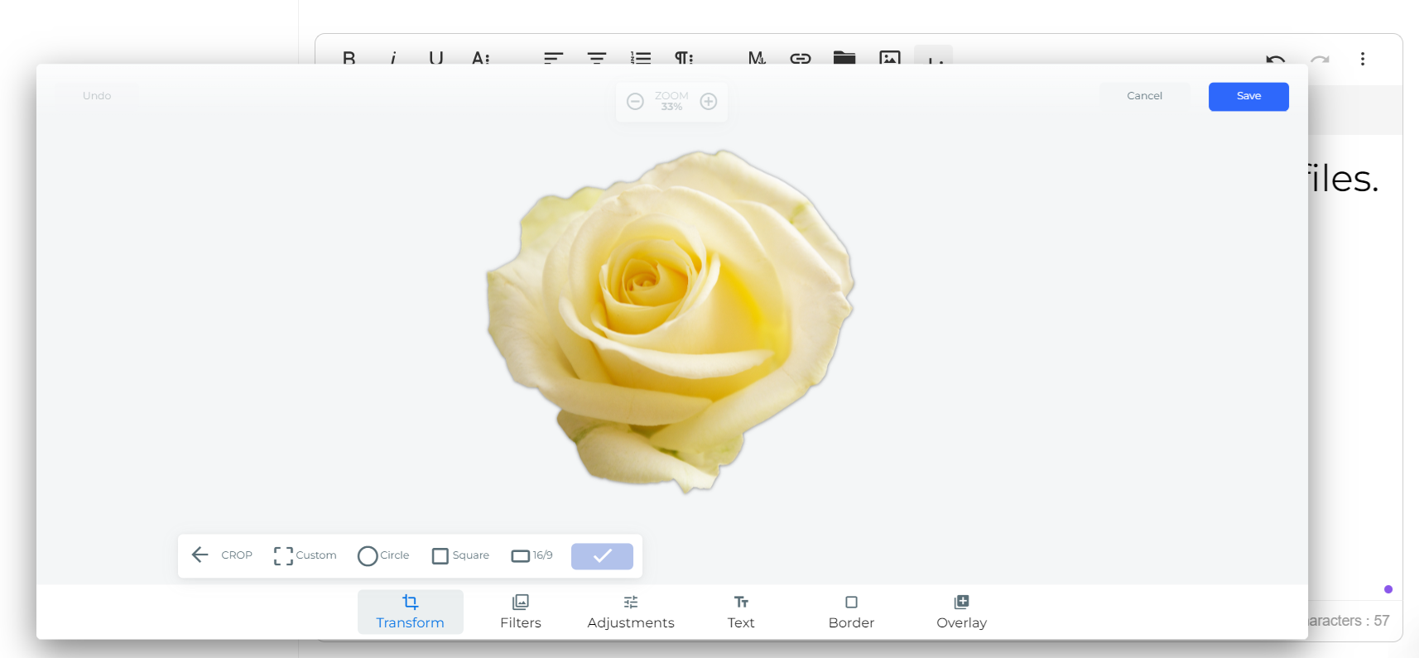Zoom out with the minus icon

pos(635,102)
